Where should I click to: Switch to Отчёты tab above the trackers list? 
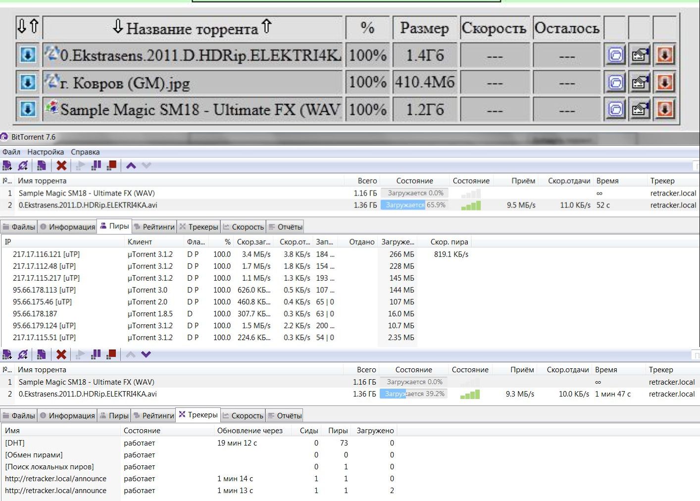(285, 415)
